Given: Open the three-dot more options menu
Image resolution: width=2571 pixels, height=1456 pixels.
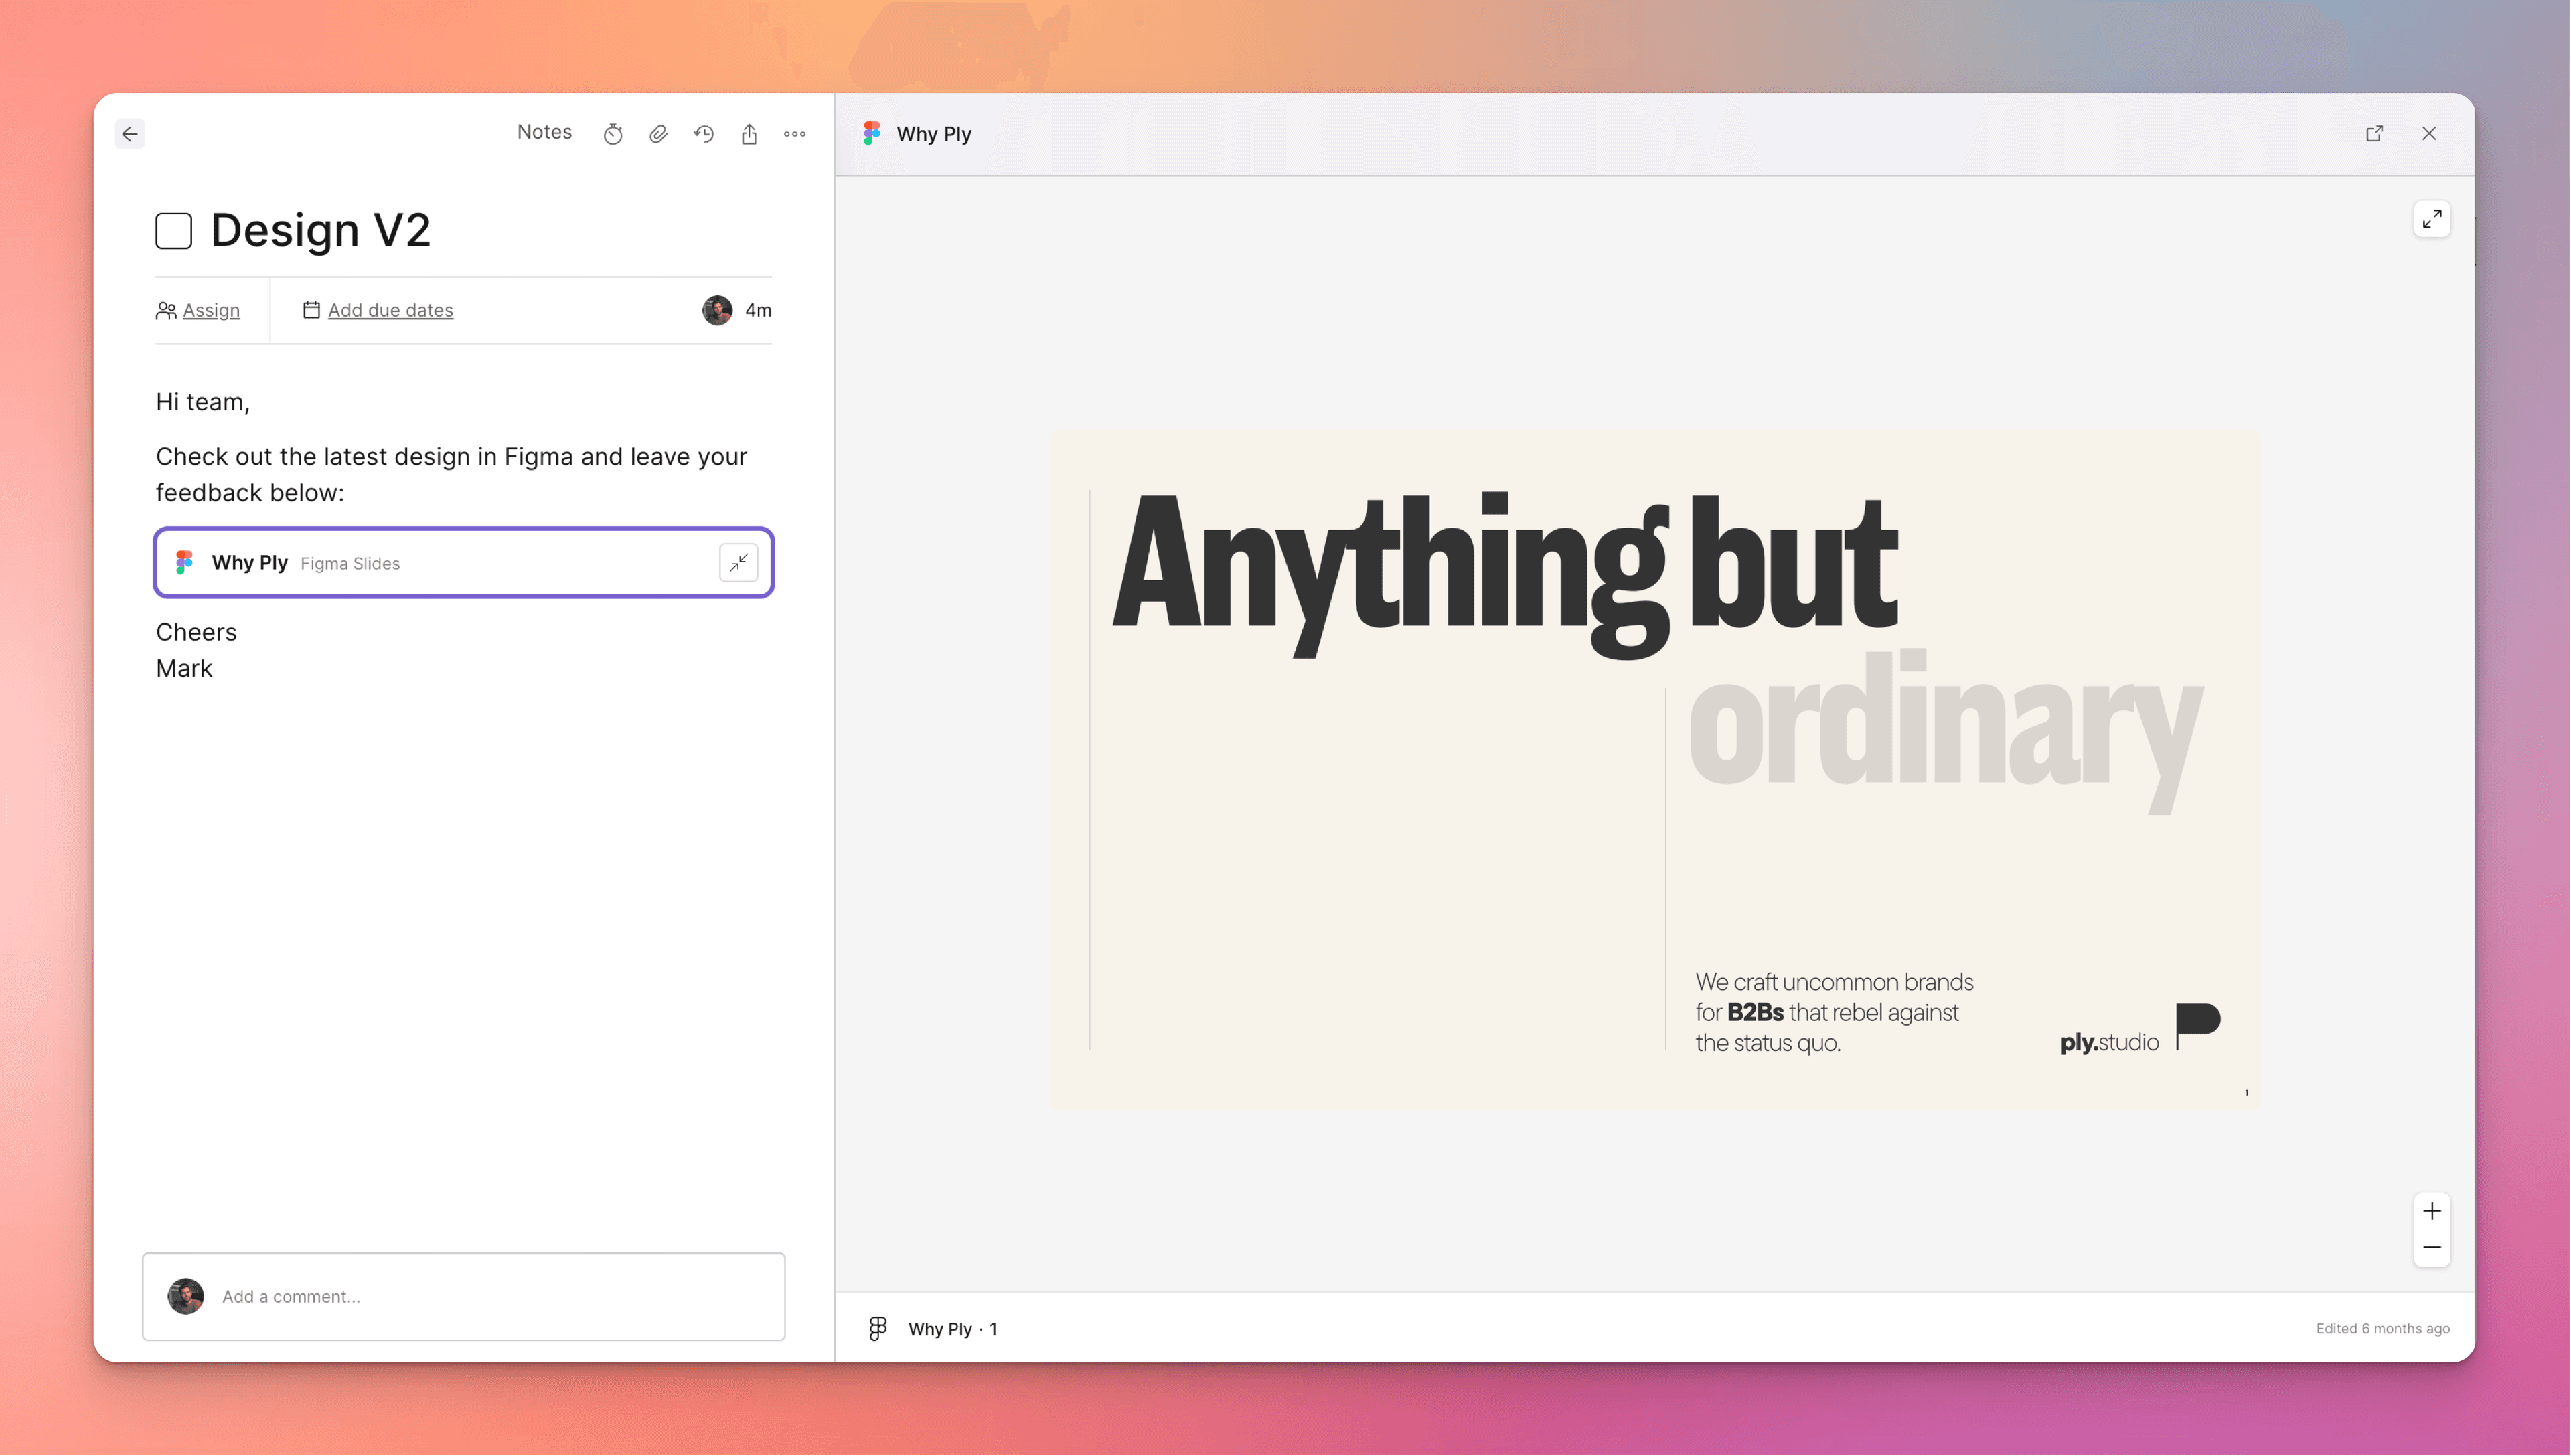Looking at the screenshot, I should pos(795,134).
